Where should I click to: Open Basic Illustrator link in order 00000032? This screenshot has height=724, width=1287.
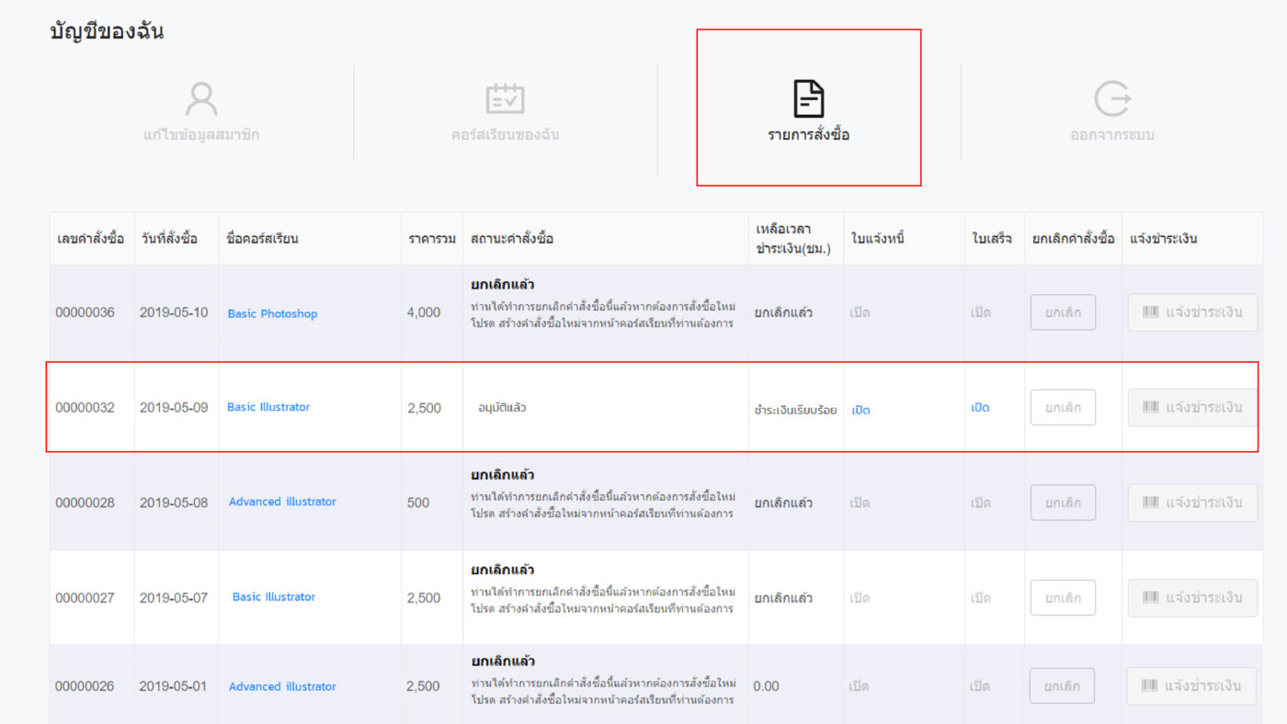268,407
